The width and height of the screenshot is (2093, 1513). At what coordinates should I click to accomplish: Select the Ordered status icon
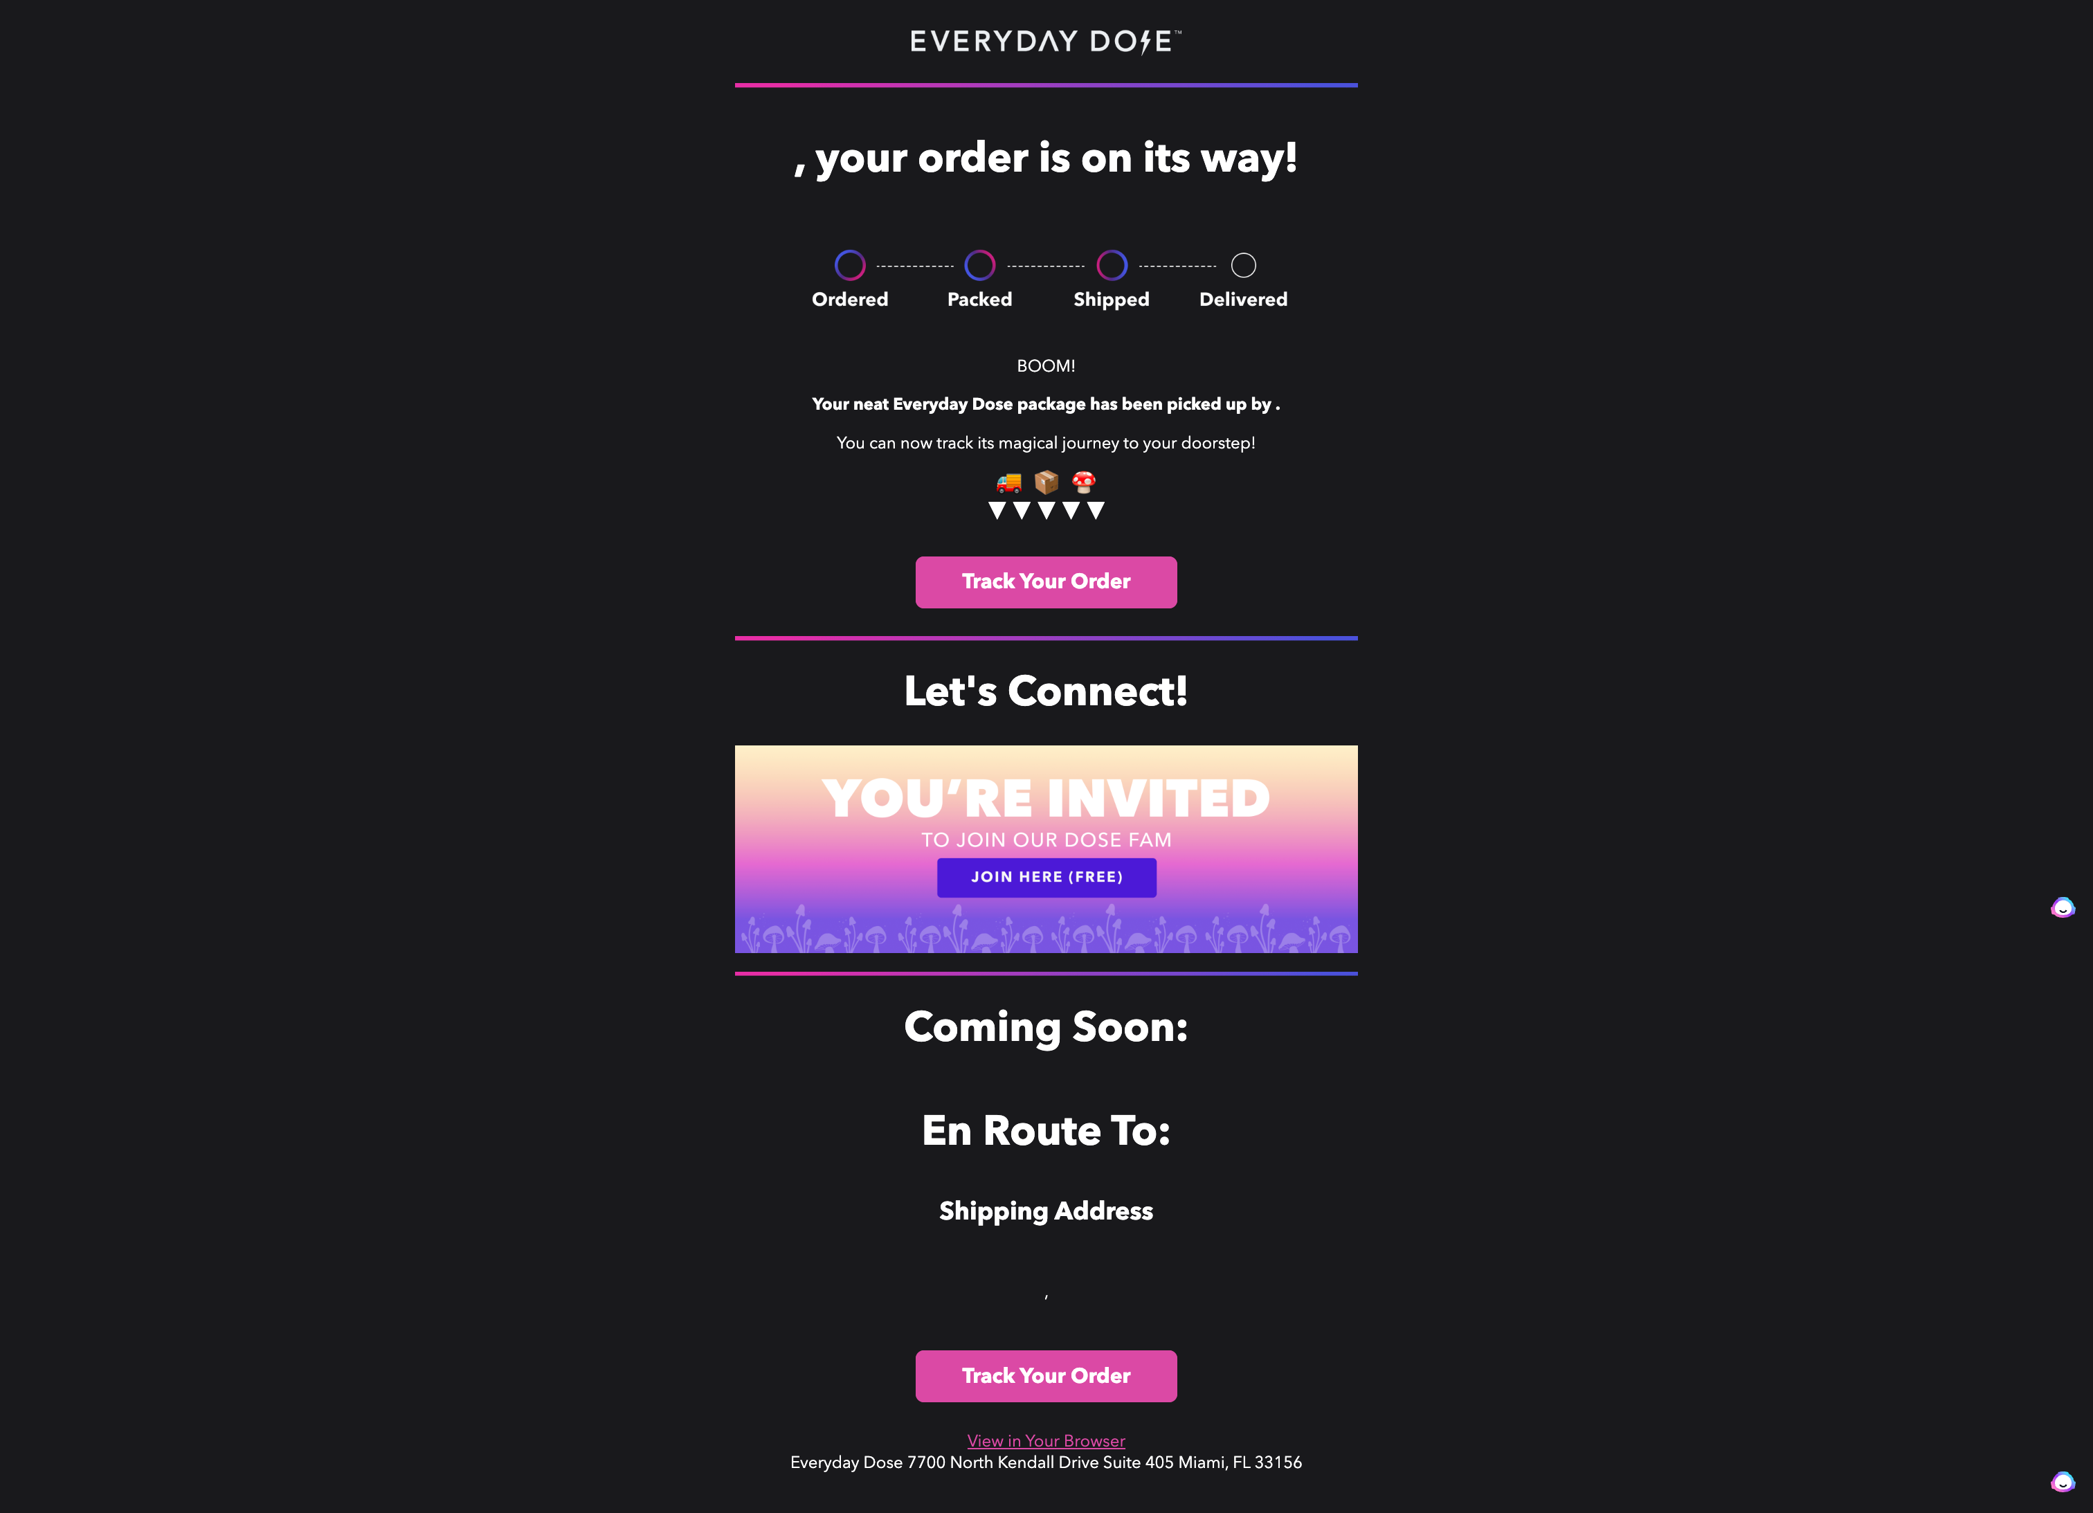849,265
